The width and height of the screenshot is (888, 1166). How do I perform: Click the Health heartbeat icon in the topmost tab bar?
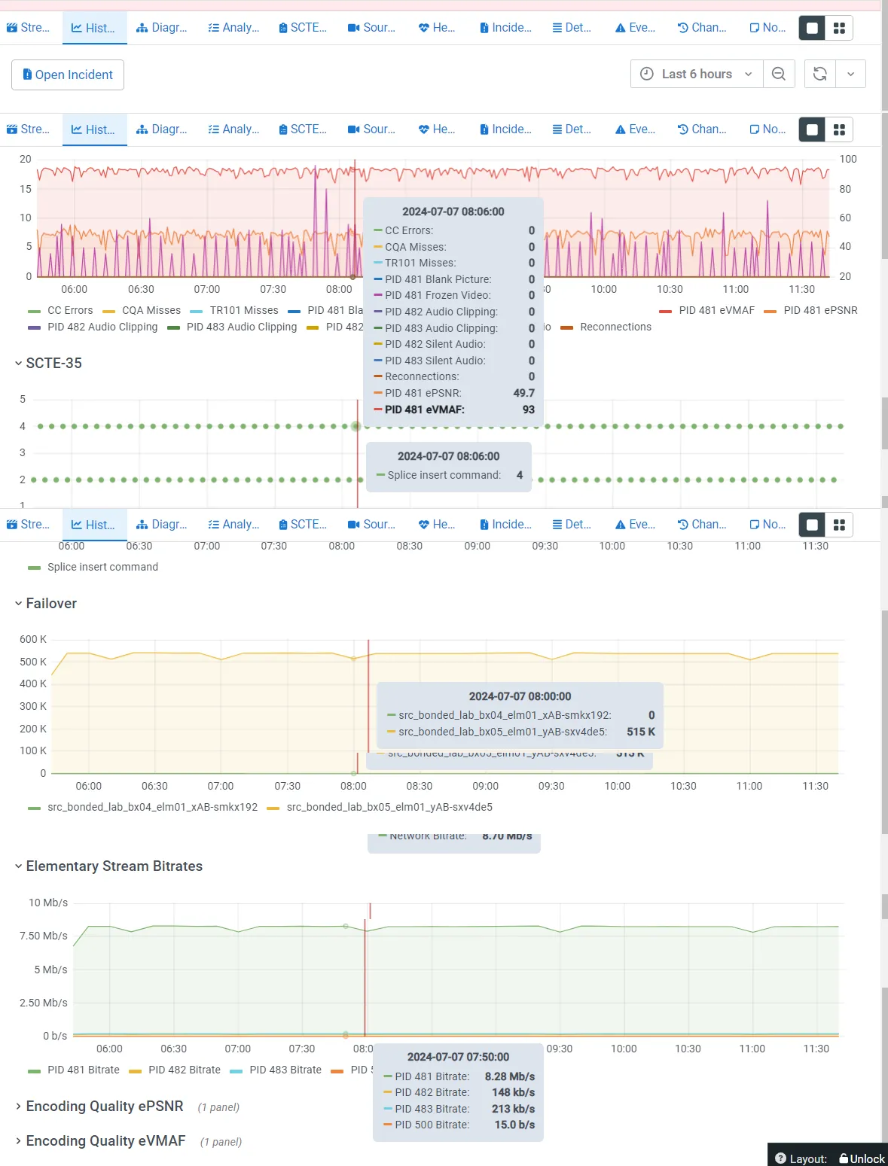point(424,28)
